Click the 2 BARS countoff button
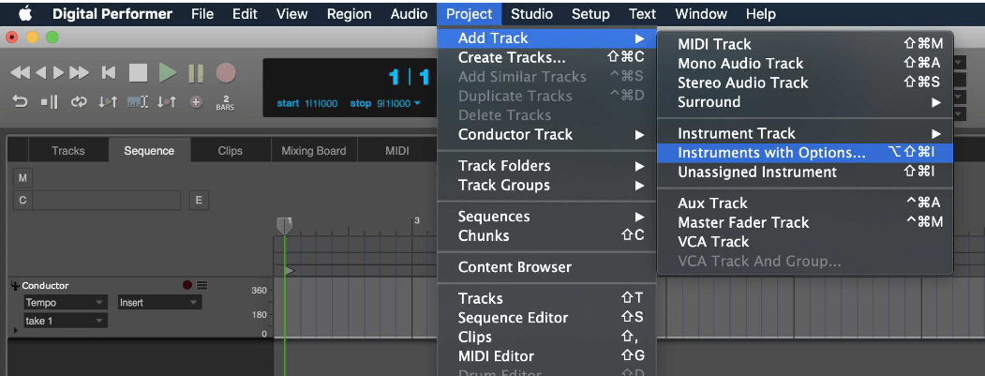The width and height of the screenshot is (985, 376). click(x=226, y=102)
